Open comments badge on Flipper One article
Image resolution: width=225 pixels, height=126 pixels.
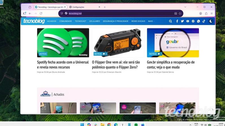105,54
